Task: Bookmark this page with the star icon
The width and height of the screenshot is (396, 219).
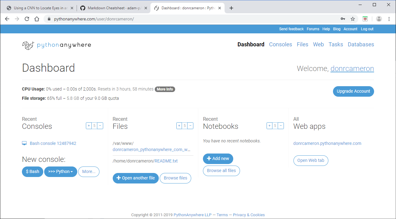Action: click(353, 19)
